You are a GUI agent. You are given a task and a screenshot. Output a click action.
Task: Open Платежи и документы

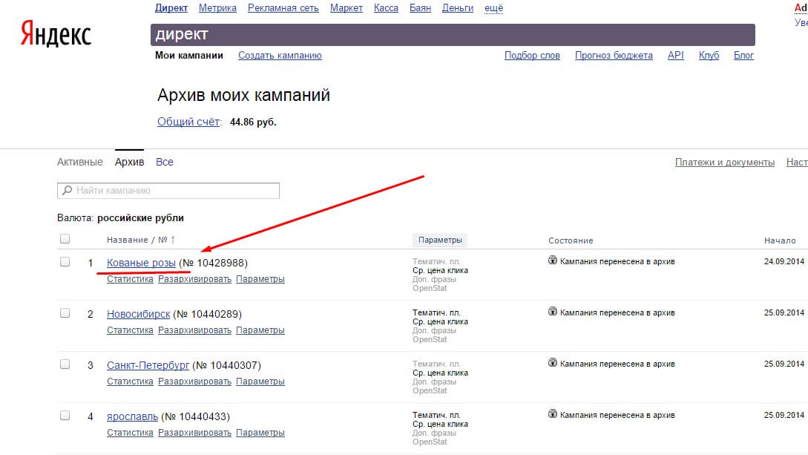point(724,163)
